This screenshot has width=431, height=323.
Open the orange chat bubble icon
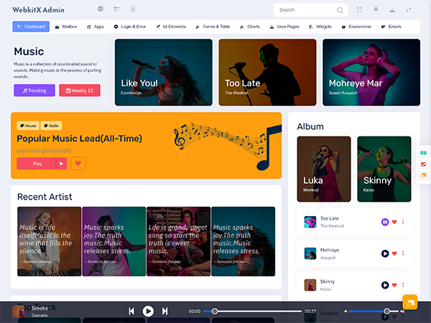[409, 302]
